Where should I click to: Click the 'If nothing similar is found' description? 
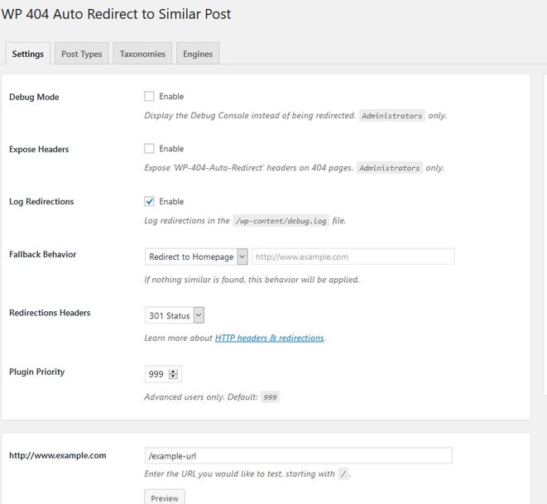[252, 280]
